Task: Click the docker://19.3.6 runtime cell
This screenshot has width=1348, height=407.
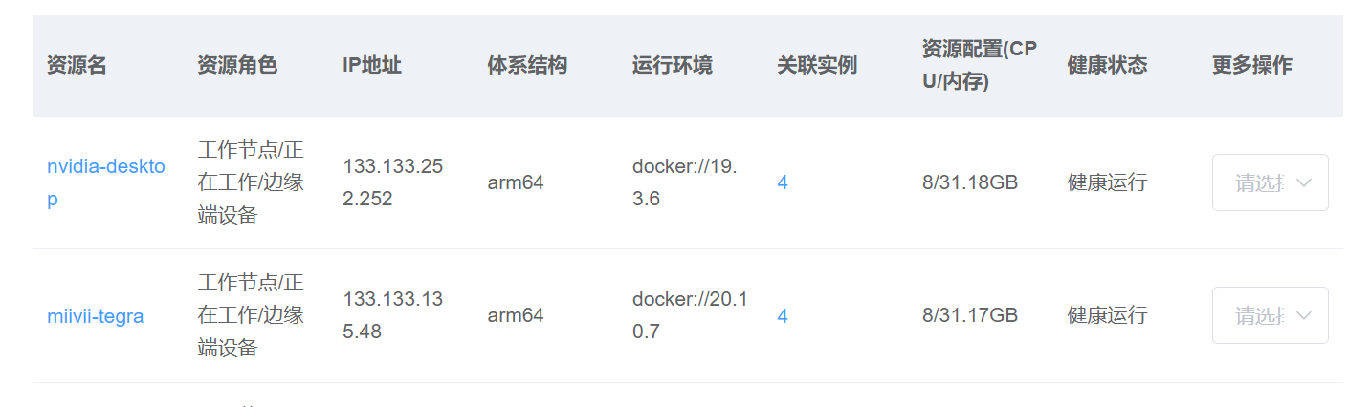Action: pos(684,182)
